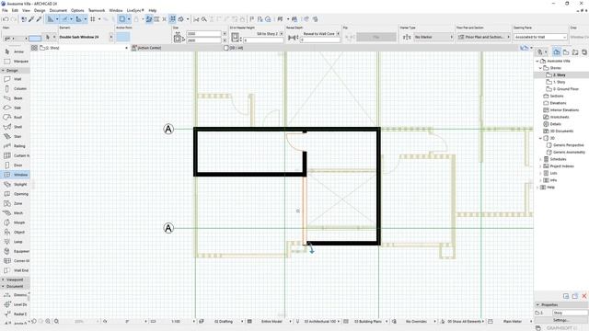
Task: Select the Morph tool
Action: tap(15, 223)
